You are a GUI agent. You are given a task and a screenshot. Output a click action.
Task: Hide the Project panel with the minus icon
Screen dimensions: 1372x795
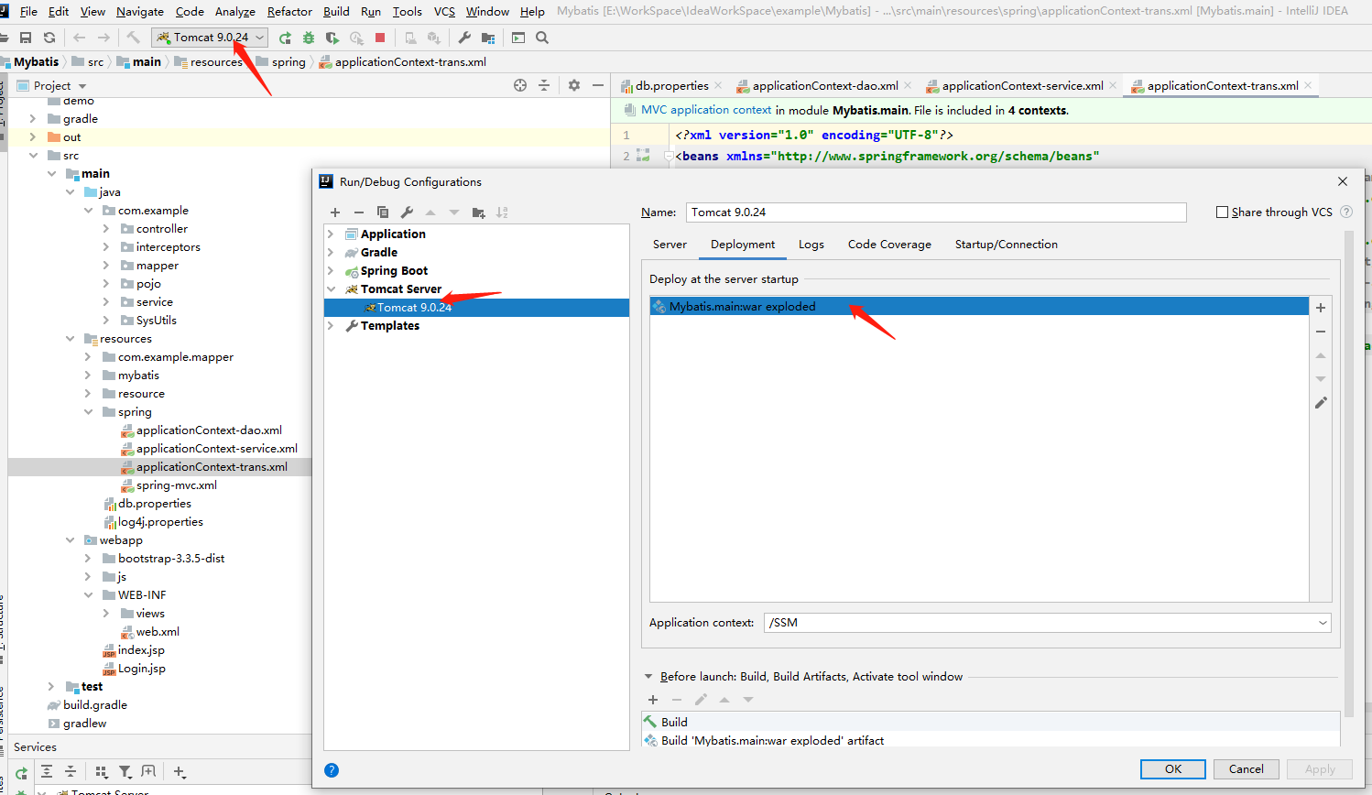pos(598,85)
